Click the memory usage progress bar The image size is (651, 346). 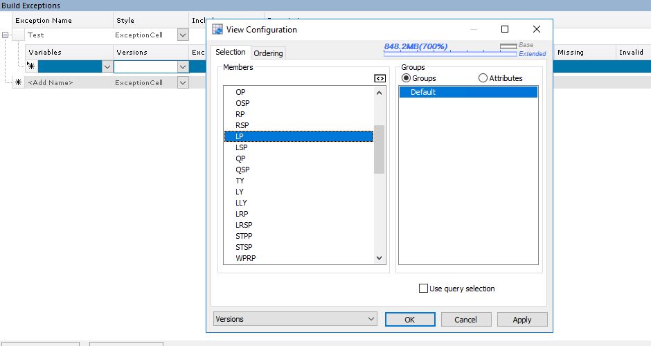coord(450,53)
